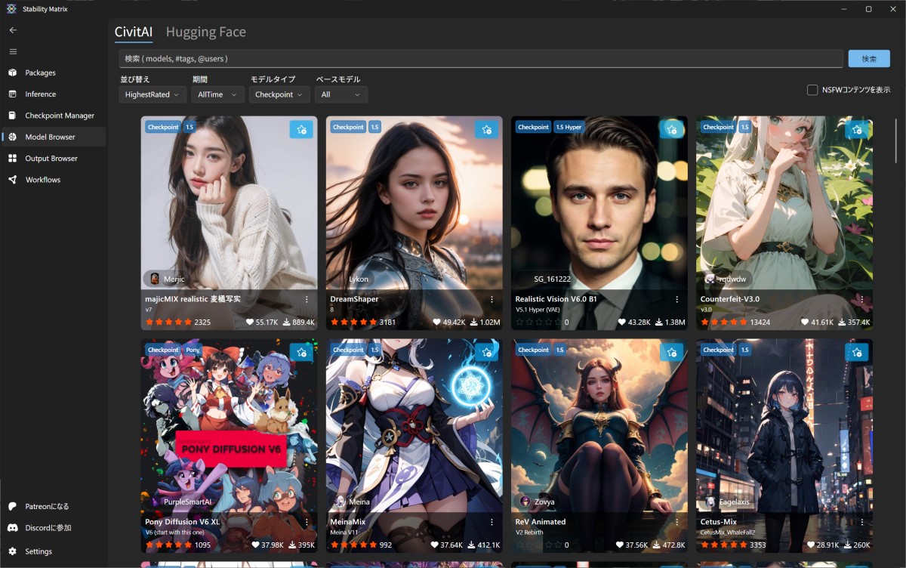Click favorite star icon on Realistic Vision card
This screenshot has height=568, width=906.
click(x=671, y=129)
